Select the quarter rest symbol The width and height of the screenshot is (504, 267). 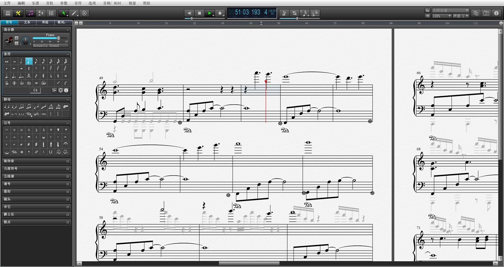pos(29,69)
